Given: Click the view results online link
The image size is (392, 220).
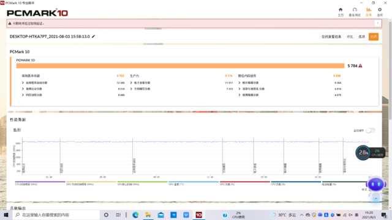Looking at the screenshot, I should tap(331, 37).
